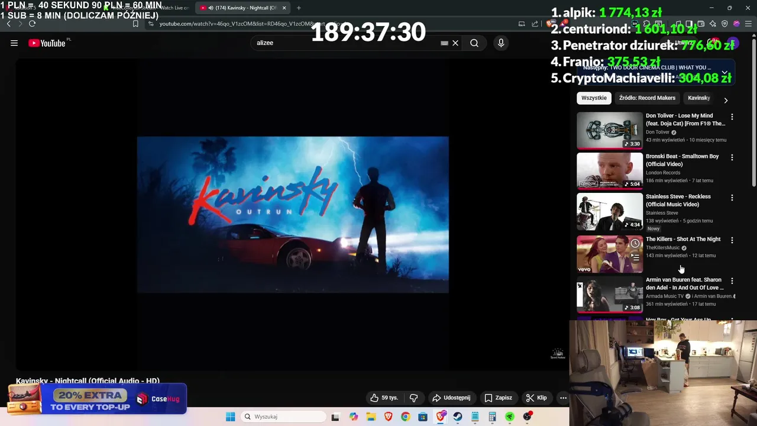Expand the playlist panel chevron
Viewport: 757px width, 426px height.
tap(724, 72)
